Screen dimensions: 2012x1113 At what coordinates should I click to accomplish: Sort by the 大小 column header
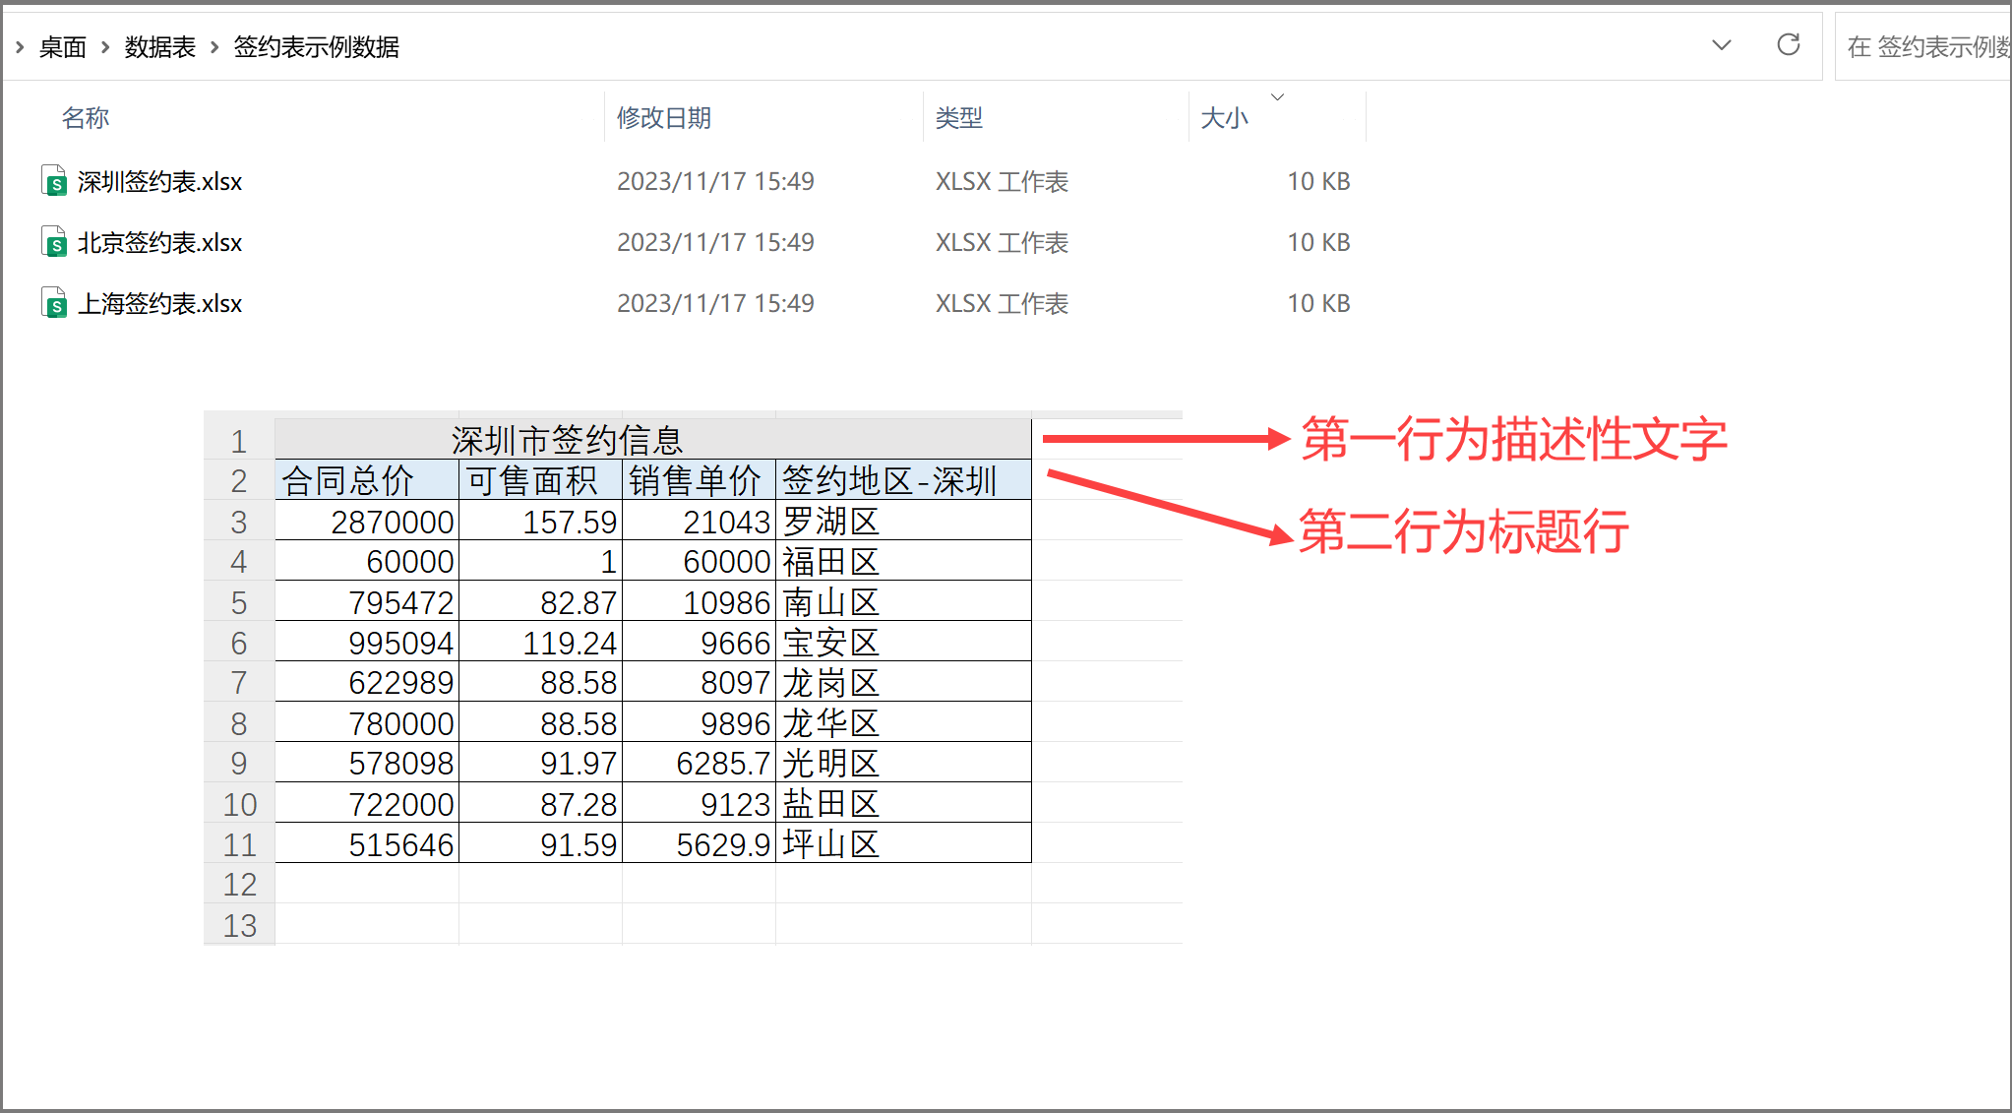[x=1224, y=118]
